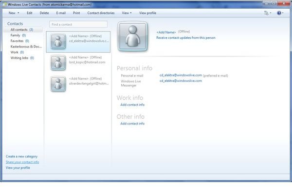Click Create a new category

click(x=21, y=156)
